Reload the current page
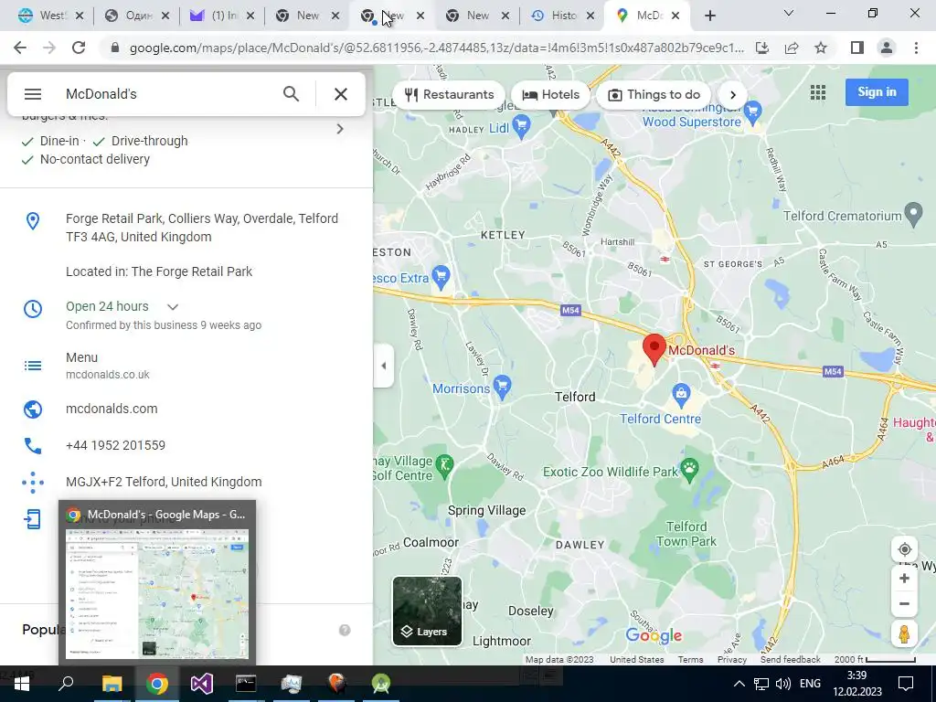This screenshot has height=702, width=936. (x=79, y=48)
